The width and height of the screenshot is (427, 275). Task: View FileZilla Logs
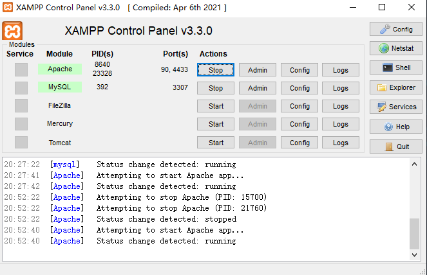(341, 106)
